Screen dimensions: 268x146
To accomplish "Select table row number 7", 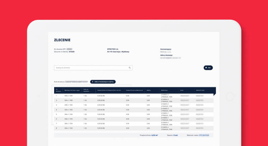I will click(x=134, y=123).
